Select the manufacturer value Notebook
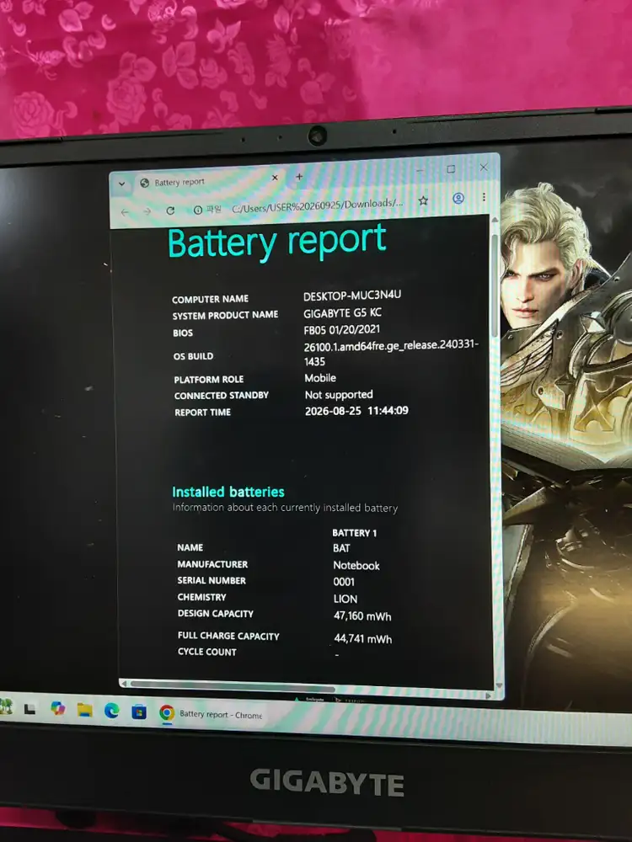 356,566
